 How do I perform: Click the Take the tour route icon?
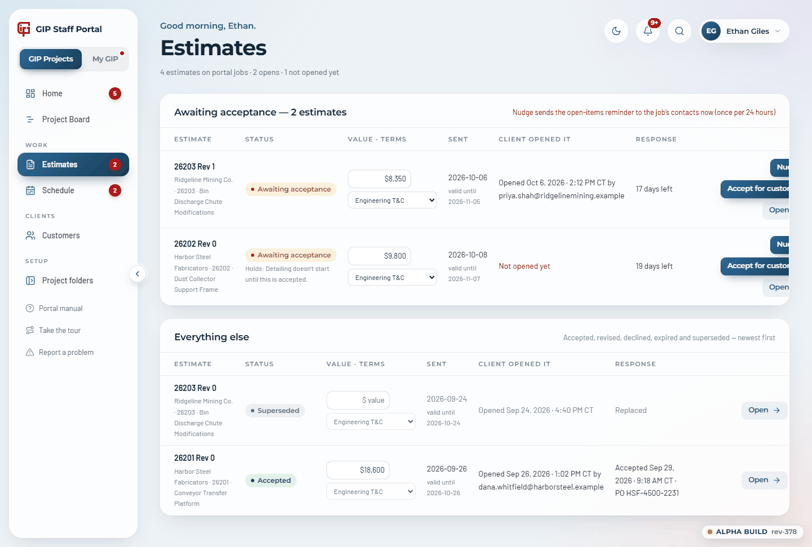30,330
